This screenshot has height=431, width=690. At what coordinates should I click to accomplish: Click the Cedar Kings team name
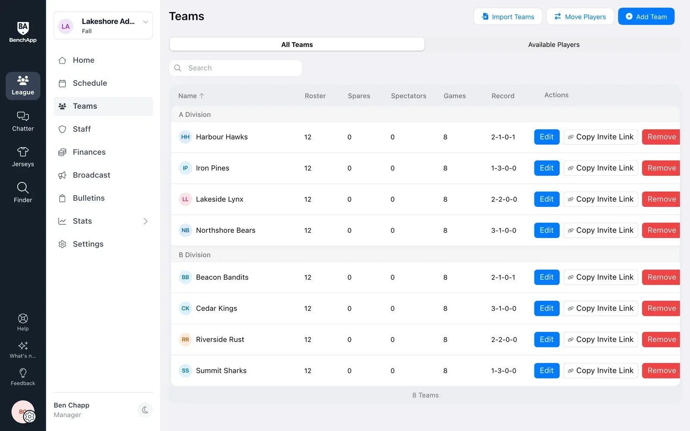tap(216, 308)
